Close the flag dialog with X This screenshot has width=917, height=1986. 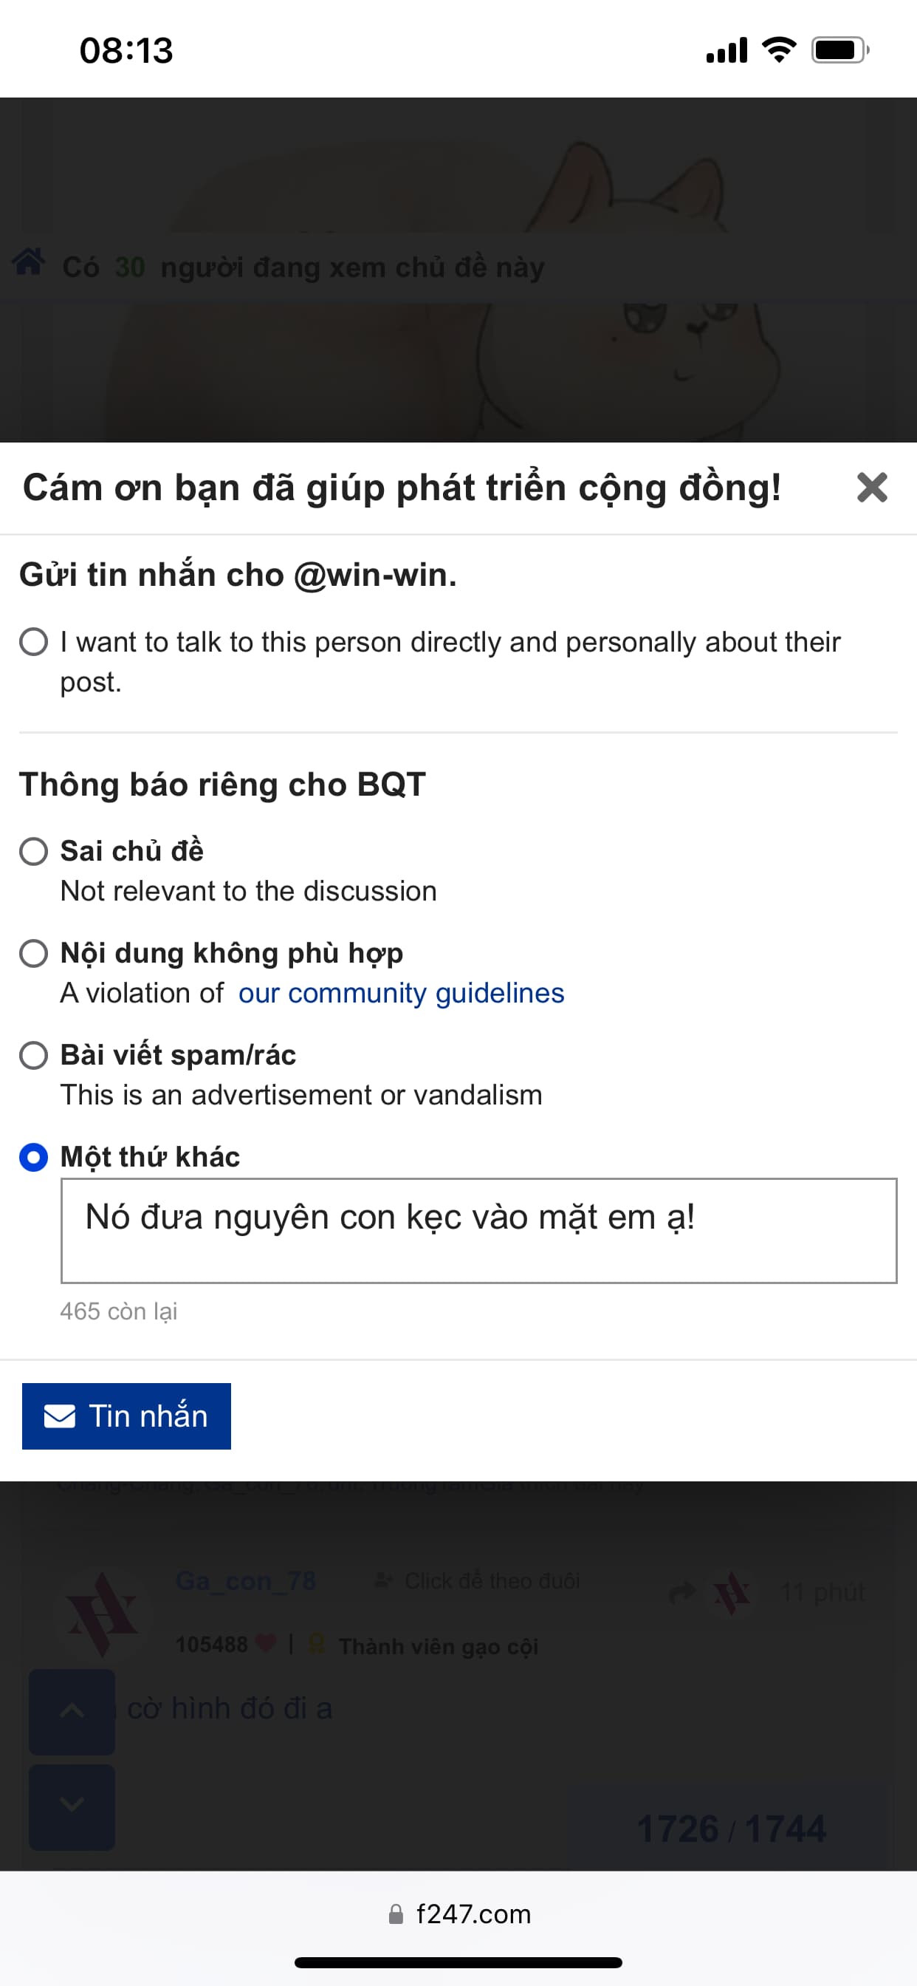(871, 487)
